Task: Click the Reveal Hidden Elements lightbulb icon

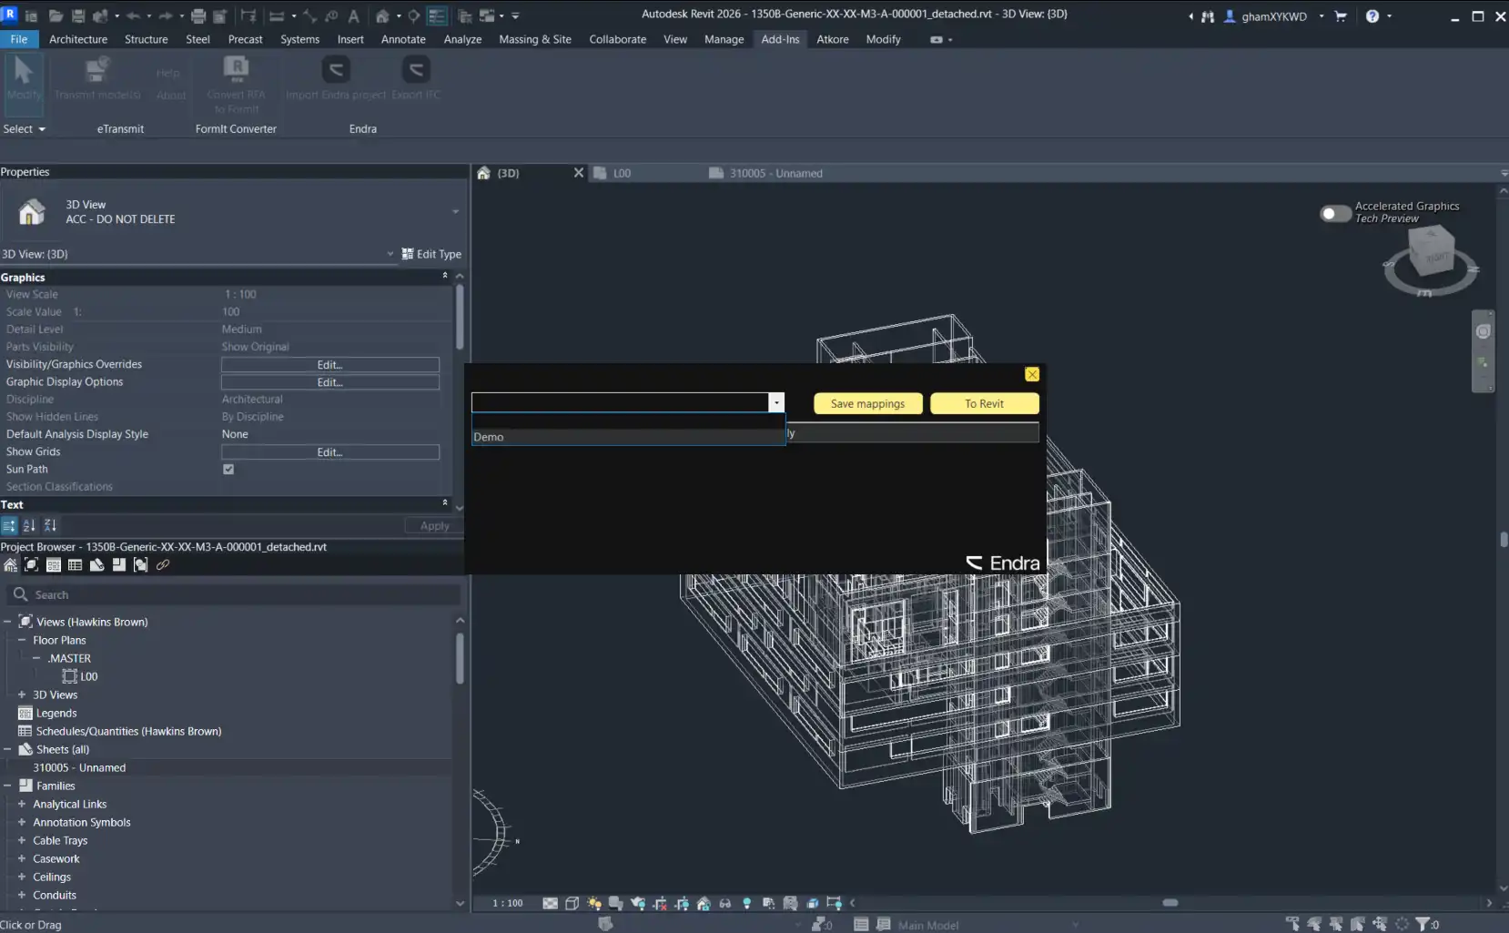Action: pyautogui.click(x=747, y=903)
